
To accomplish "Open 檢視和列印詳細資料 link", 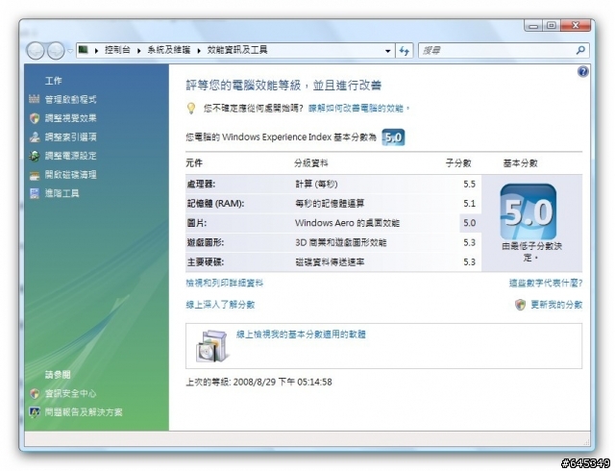I will pos(224,283).
